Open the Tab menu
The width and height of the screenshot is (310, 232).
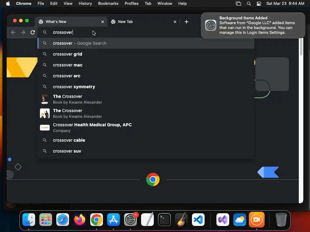pos(148,4)
